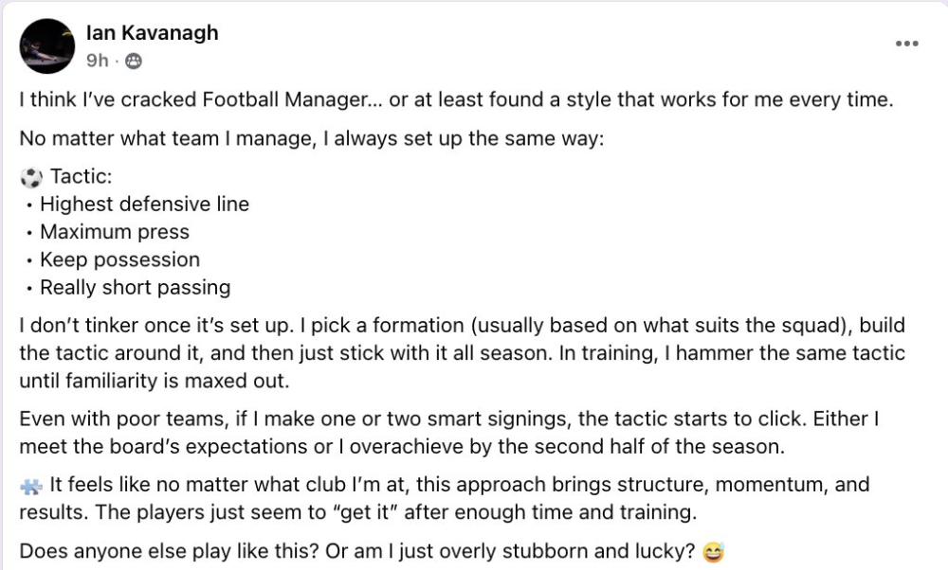Click the puzzle piece emoji
The image size is (948, 570).
click(31, 486)
